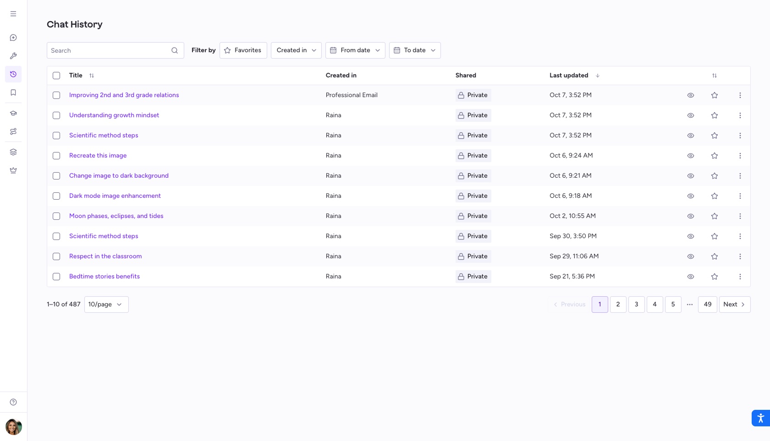Sort by the Title column arrows
The width and height of the screenshot is (770, 441).
[92, 76]
